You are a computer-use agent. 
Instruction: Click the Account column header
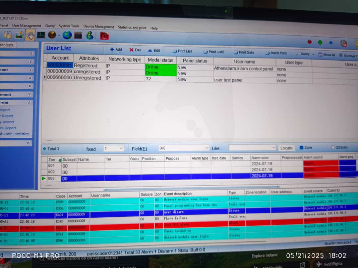click(60, 58)
